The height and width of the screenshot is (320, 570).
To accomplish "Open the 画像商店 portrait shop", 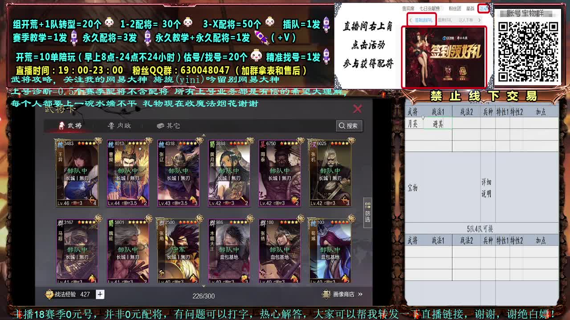I will tap(342, 294).
